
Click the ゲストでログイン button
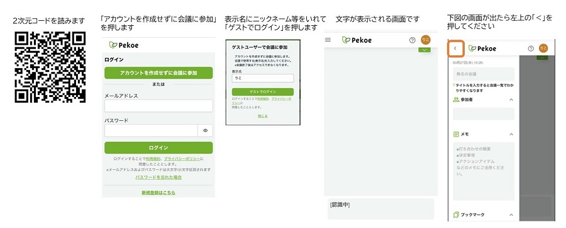click(x=263, y=92)
